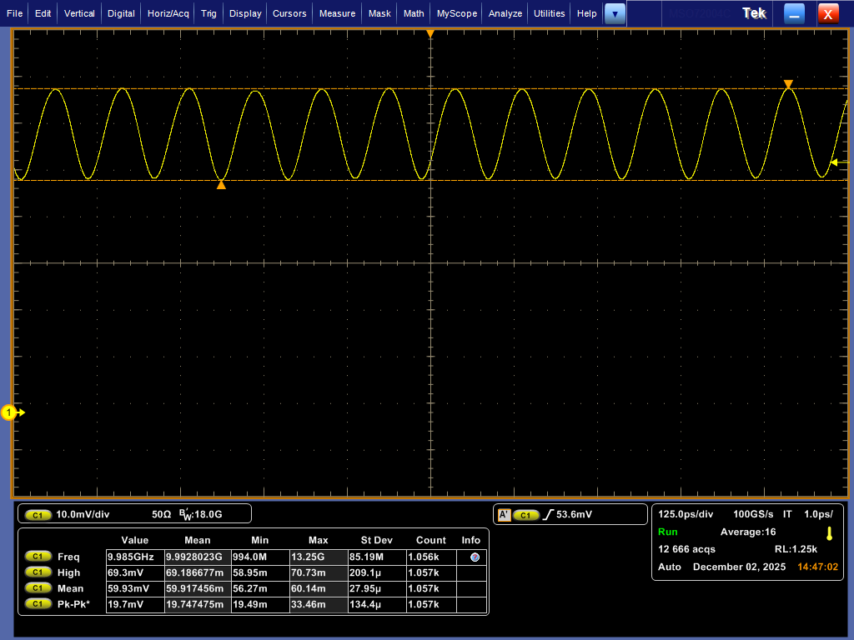
Task: Click the trigger position marker at top
Action: coord(430,34)
